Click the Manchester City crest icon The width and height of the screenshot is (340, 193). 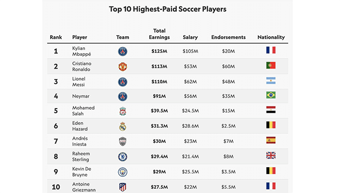point(122,172)
